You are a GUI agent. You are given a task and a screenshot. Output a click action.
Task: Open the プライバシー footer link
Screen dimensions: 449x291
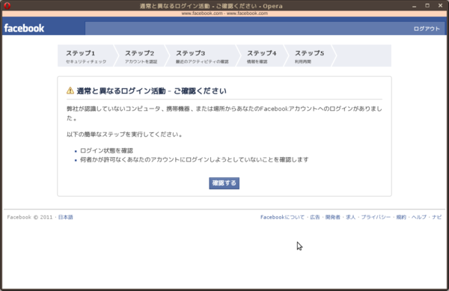coord(376,217)
